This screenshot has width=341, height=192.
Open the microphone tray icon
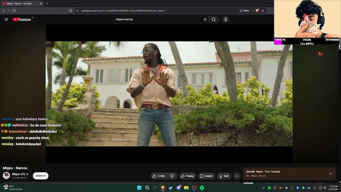tap(315, 188)
